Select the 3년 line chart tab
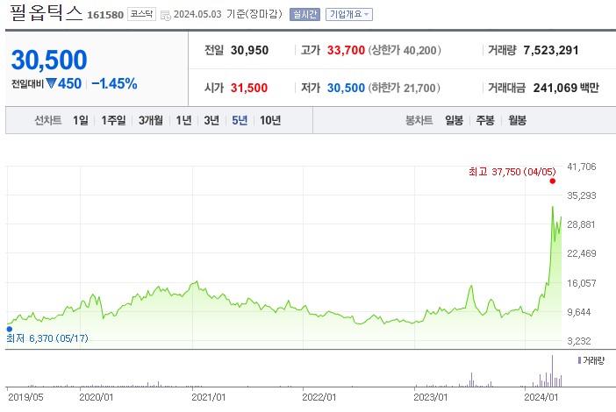This screenshot has width=616, height=412. pyautogui.click(x=211, y=120)
